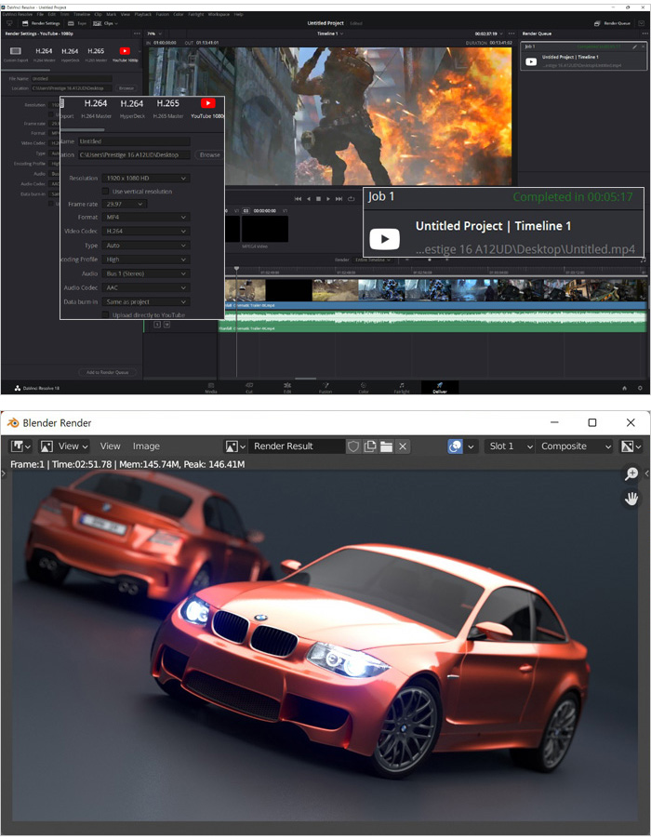Viewport: 651px width, 839px height.
Task: Open the Playback menu in DaVinci Resolve
Action: (x=143, y=15)
